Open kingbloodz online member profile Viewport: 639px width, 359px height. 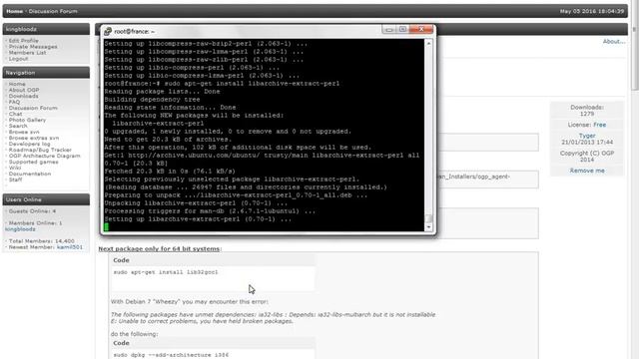(x=20, y=229)
